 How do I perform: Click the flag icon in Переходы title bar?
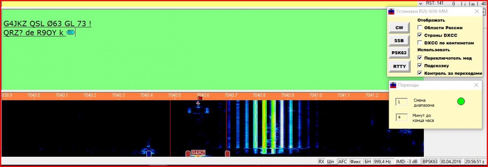(x=393, y=85)
